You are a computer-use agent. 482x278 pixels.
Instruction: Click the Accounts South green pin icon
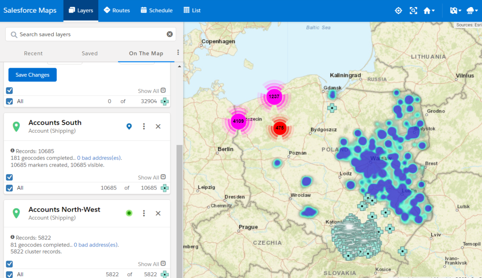(16, 126)
